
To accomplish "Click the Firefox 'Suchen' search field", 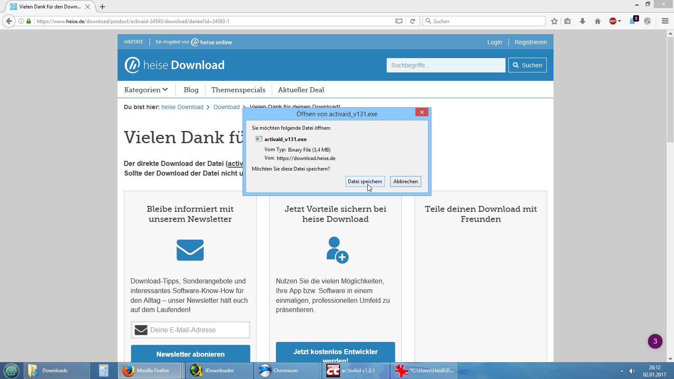I will tap(484, 21).
